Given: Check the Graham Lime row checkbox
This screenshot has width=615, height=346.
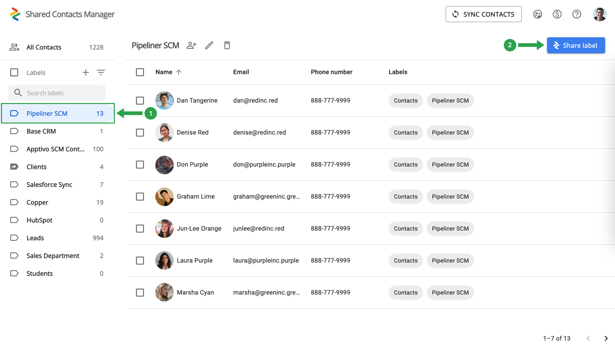Looking at the screenshot, I should 140,197.
